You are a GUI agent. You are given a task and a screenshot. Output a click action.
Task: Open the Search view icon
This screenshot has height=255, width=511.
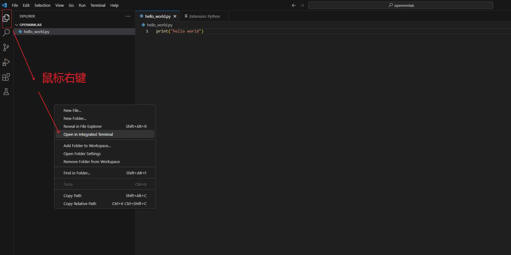click(6, 33)
